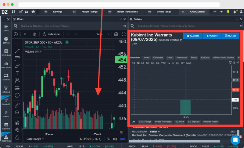
Task: Open the Research beta tool
Action: [x=6, y=138]
